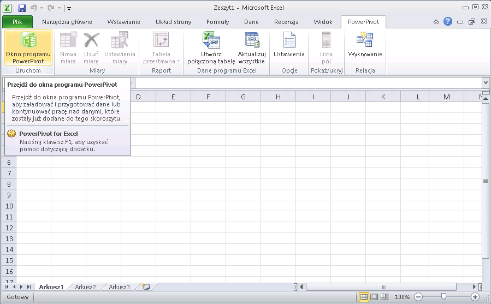Click the next sheet navigation arrow

(x=21, y=287)
